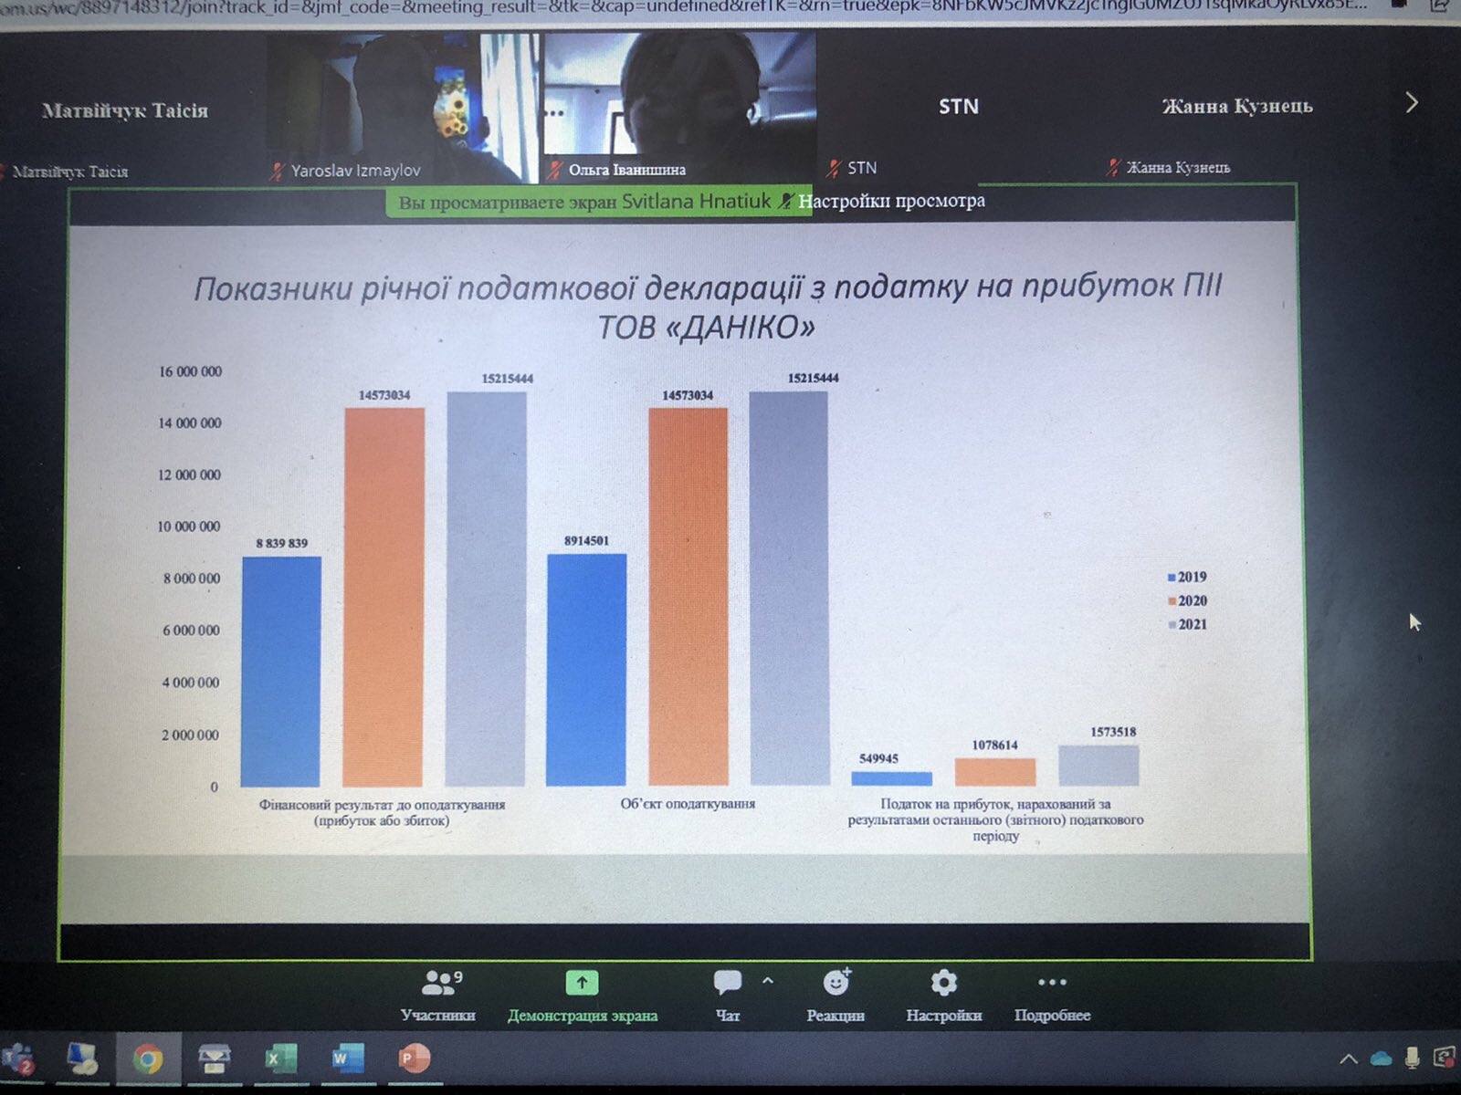The height and width of the screenshot is (1095, 1461).
Task: Open the Chat (Чат) panel
Action: tap(728, 995)
